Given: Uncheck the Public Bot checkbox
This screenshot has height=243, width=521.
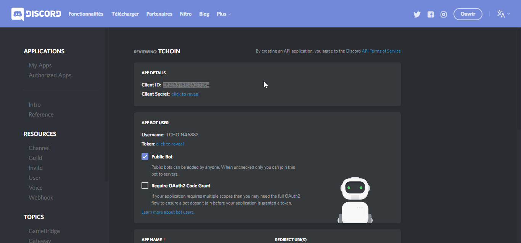Looking at the screenshot, I should click(x=145, y=157).
